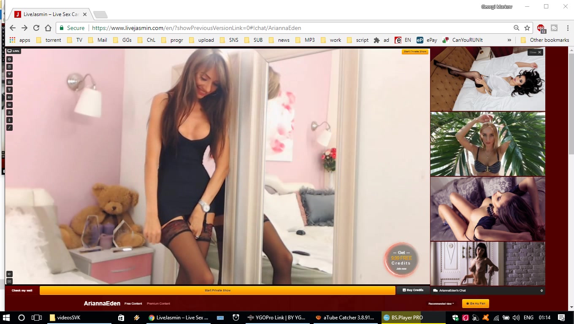Open the Recommended view dropdown
The width and height of the screenshot is (574, 324).
[441, 303]
